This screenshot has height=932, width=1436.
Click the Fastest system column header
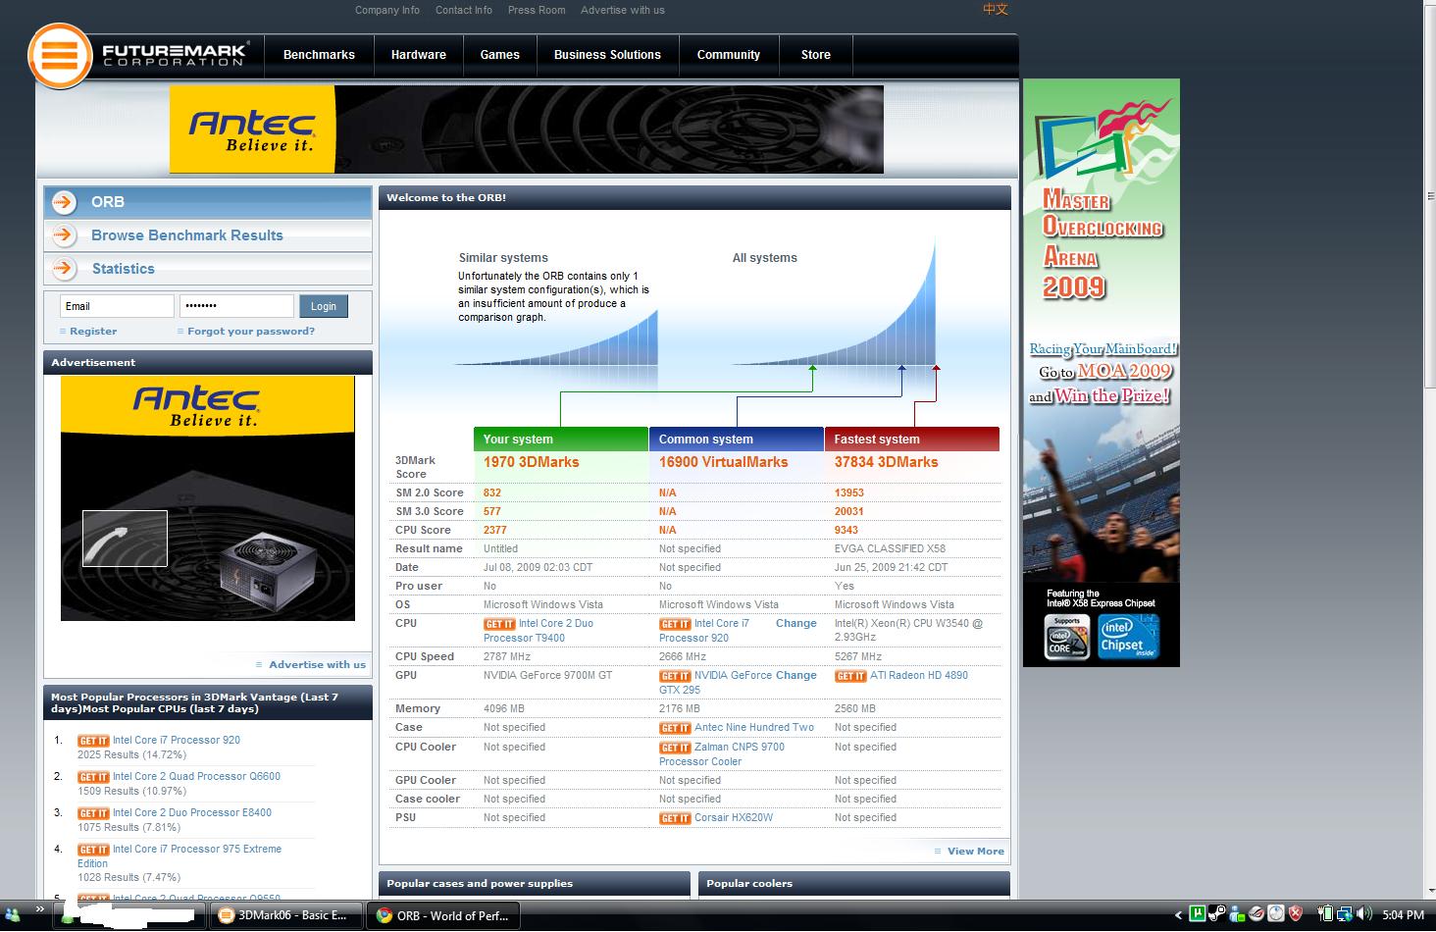point(911,439)
